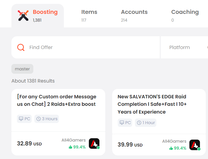Switch to the Accounts tab

(x=134, y=16)
